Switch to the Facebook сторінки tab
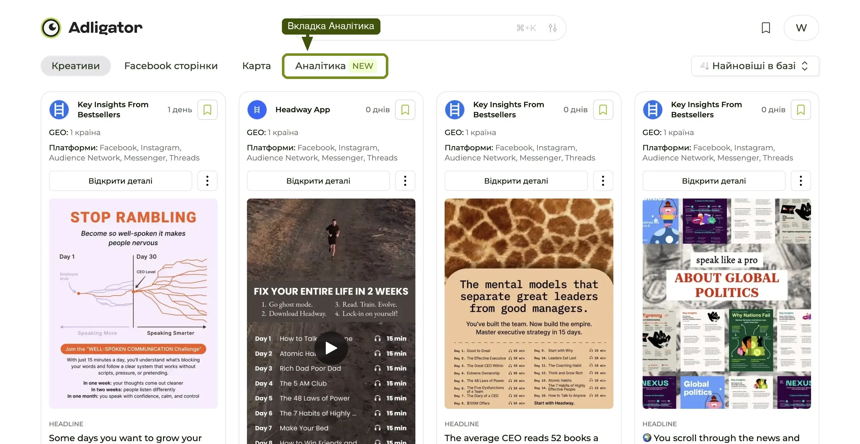The height and width of the screenshot is (444, 860). click(171, 66)
